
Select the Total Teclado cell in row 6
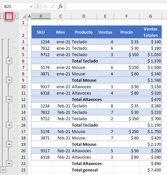click(x=84, y=61)
